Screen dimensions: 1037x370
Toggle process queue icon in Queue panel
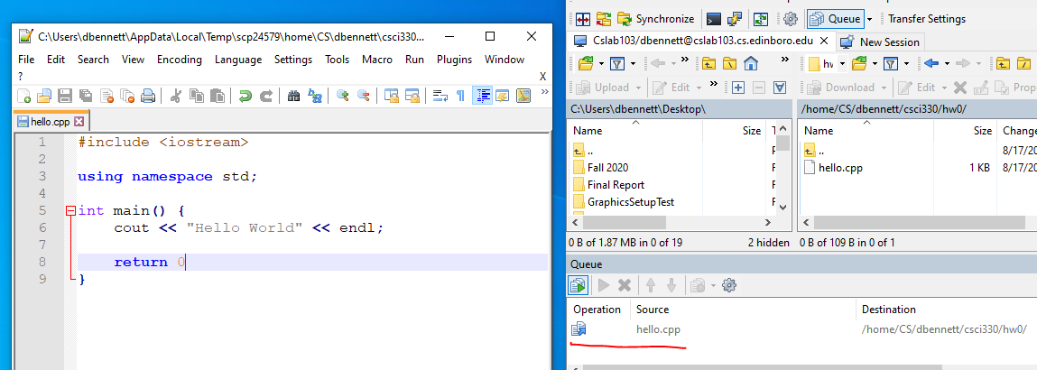(579, 285)
